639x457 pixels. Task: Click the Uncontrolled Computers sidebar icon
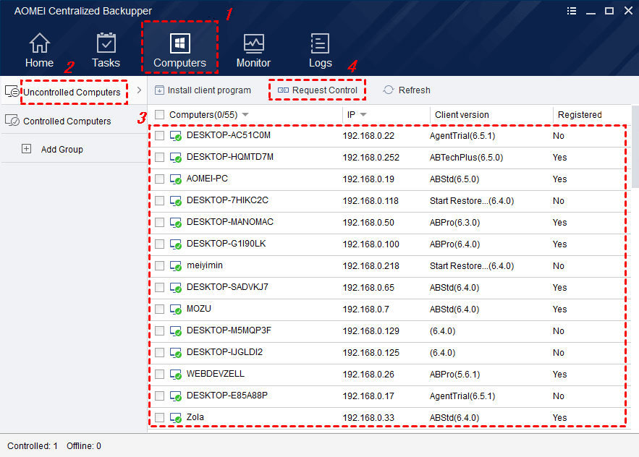(x=12, y=91)
